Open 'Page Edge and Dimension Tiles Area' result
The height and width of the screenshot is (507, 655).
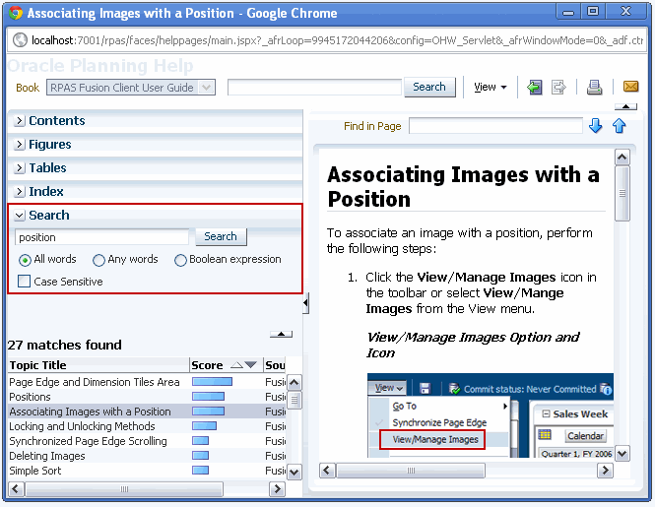pos(95,382)
